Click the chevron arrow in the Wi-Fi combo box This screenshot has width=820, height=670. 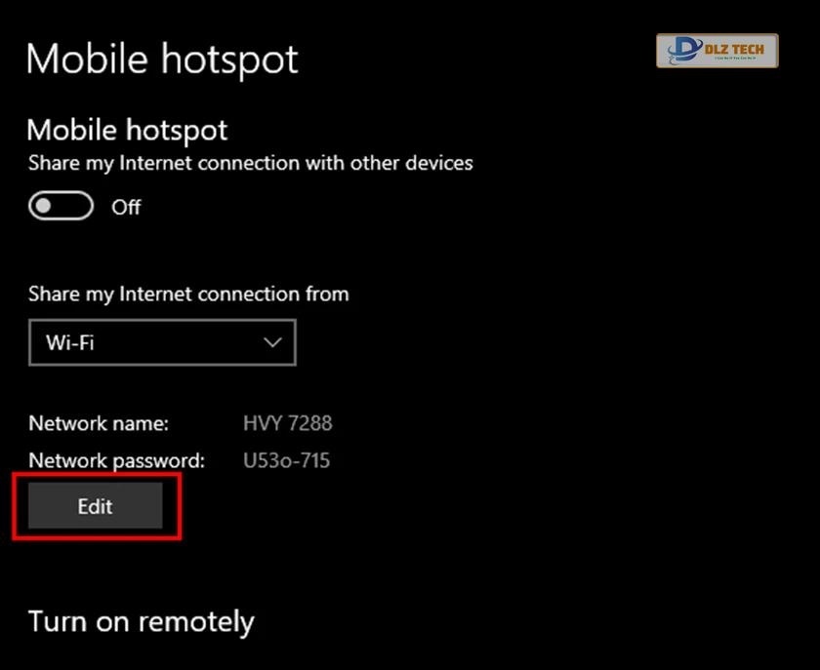[273, 342]
